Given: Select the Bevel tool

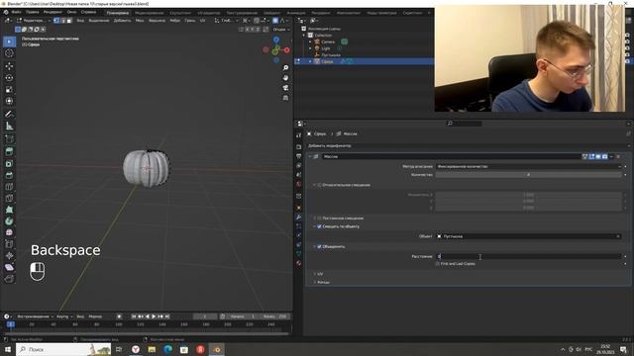Looking at the screenshot, I should 9,175.
